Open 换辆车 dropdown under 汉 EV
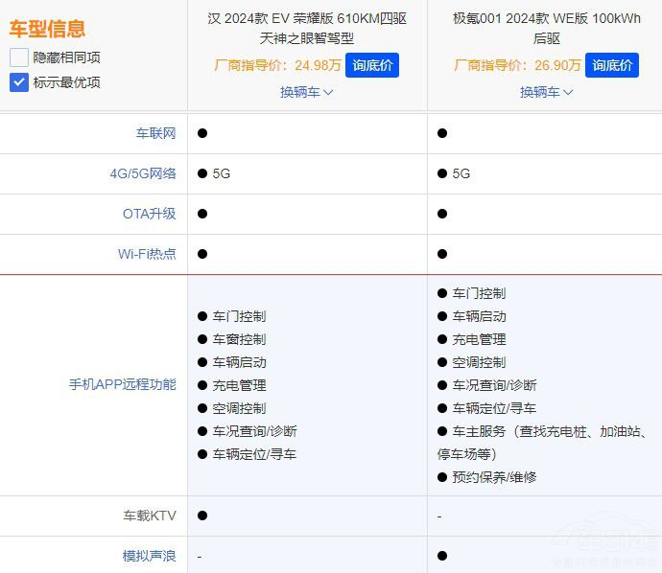 306,92
